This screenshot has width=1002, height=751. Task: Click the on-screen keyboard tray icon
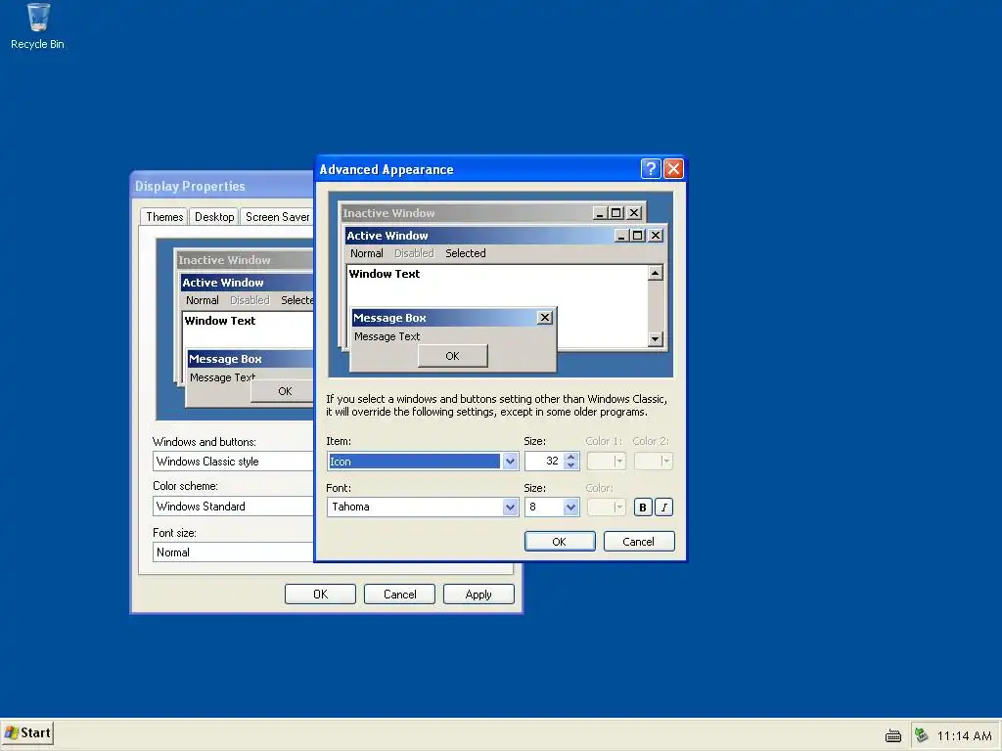(892, 735)
